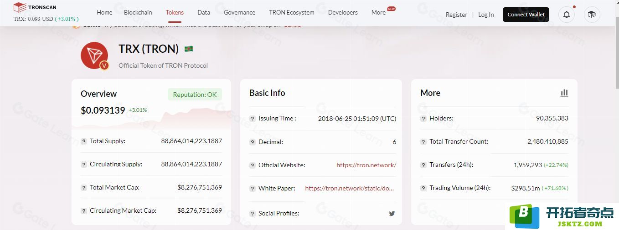This screenshot has width=619, height=230.
Task: Open the Governance menu
Action: (x=239, y=12)
